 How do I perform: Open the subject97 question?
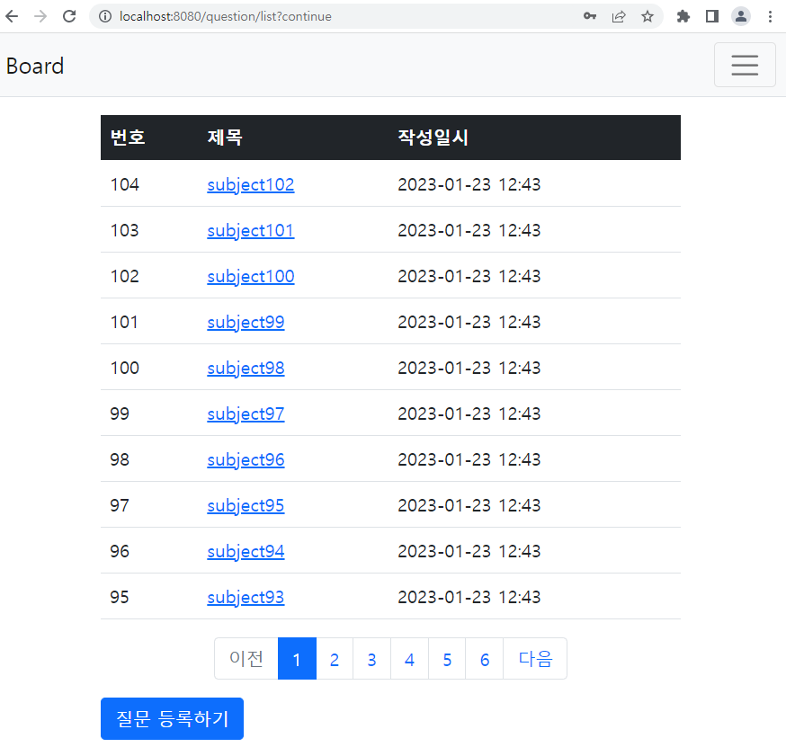coord(246,414)
